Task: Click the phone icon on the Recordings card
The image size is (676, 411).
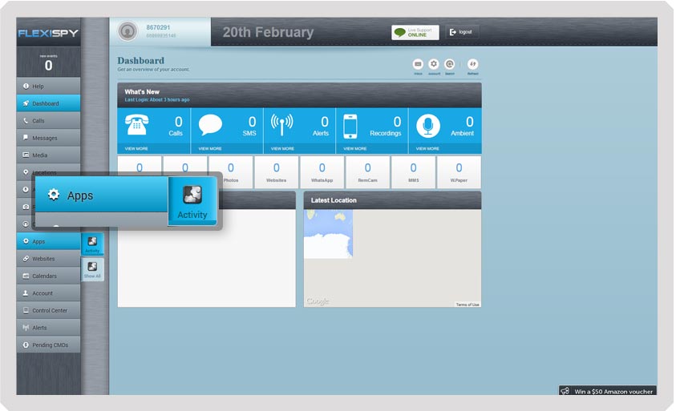Action: pyautogui.click(x=350, y=127)
